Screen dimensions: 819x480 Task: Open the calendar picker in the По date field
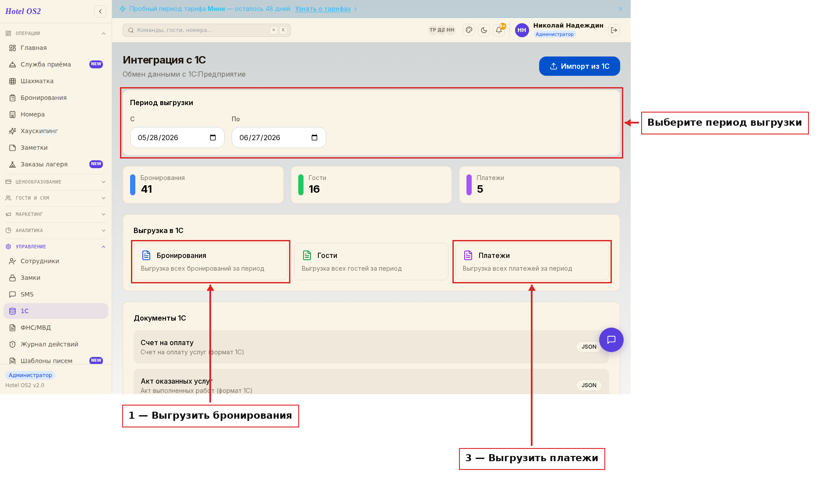[314, 138]
